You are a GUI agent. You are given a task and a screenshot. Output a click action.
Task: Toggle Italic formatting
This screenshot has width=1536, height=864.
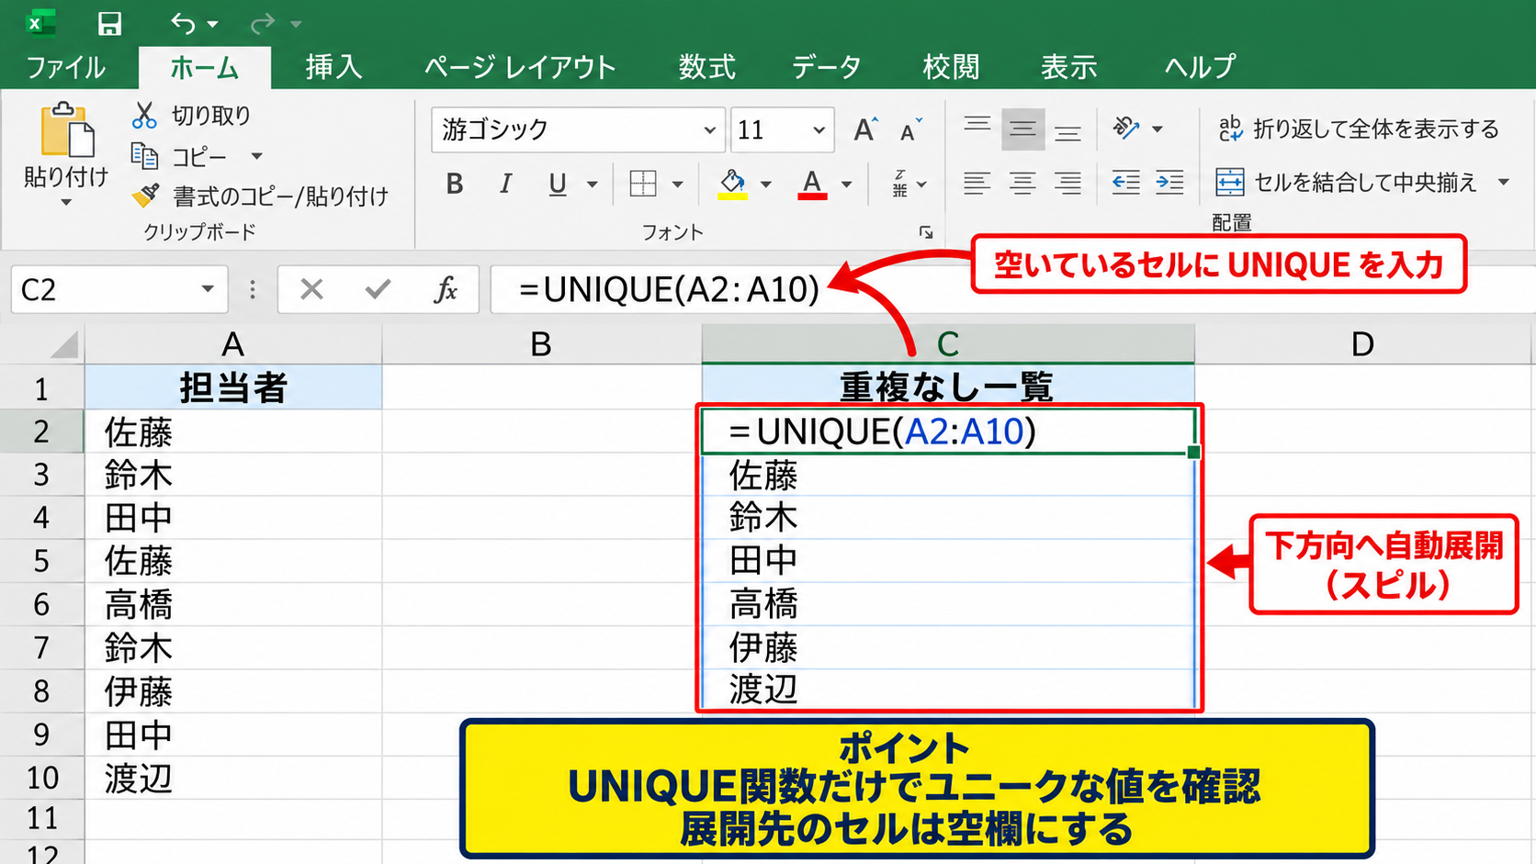(x=505, y=184)
